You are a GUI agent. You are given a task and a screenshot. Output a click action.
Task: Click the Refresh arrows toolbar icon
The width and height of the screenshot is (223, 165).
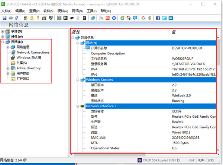pos(17,18)
